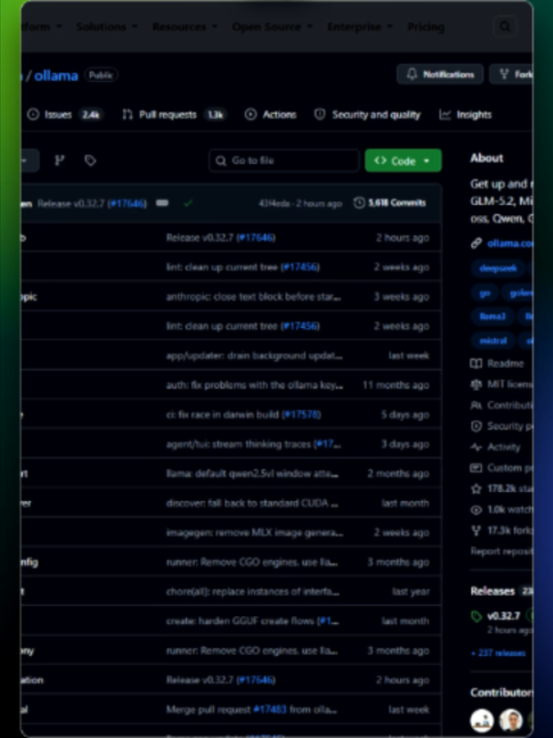Image resolution: width=553 pixels, height=738 pixels.
Task: Click the Notifications bell button
Action: click(440, 75)
